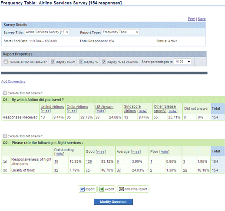The image size is (225, 211).
Task: Open Other (please specify) column link
Action: (x=165, y=109)
